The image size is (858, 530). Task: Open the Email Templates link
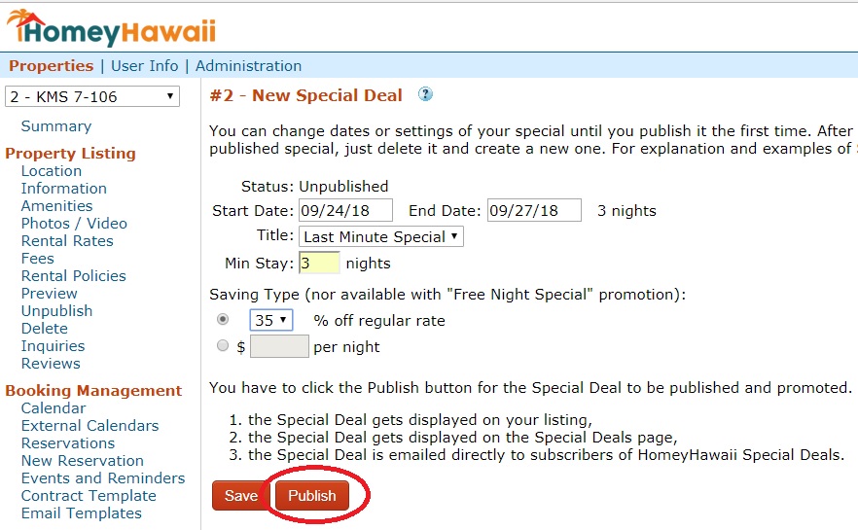[82, 513]
